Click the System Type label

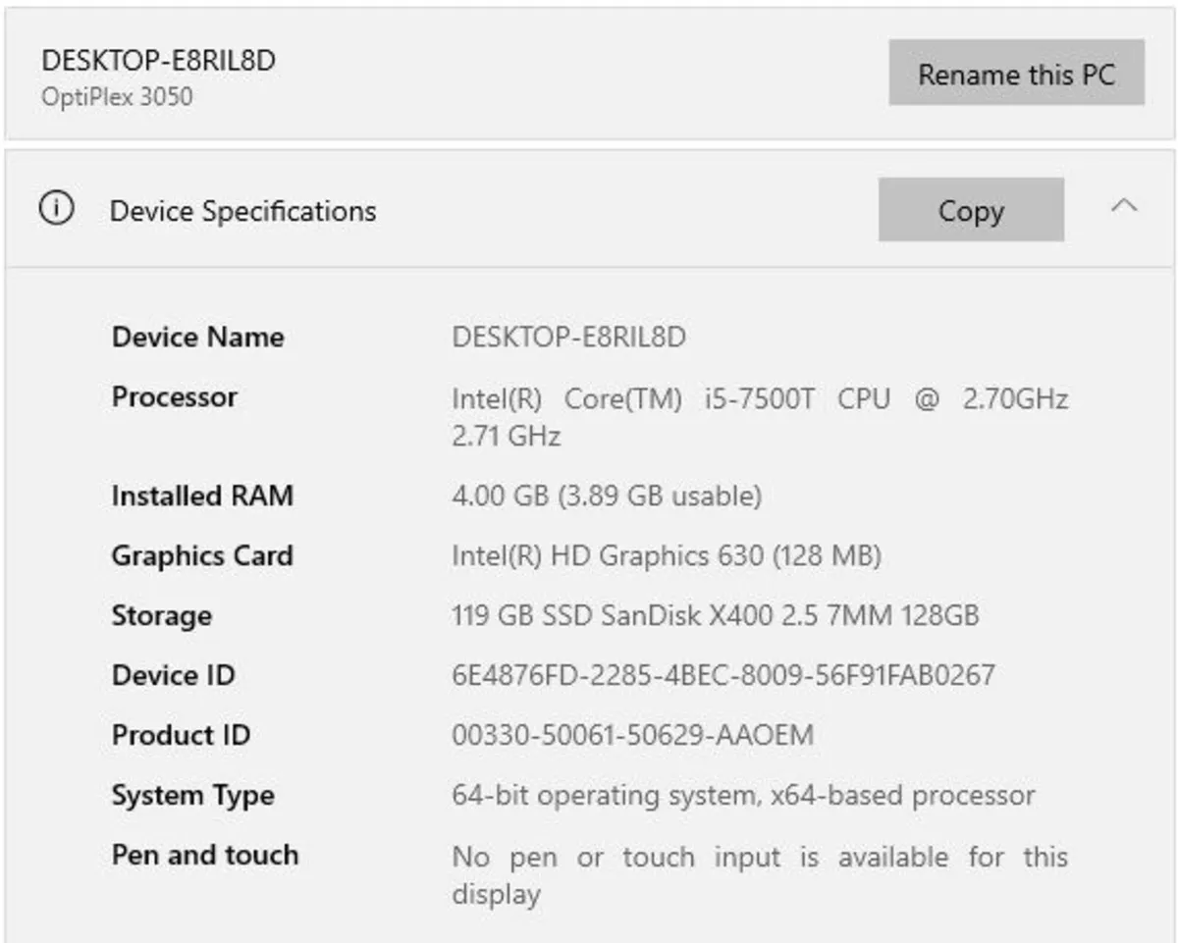point(192,795)
